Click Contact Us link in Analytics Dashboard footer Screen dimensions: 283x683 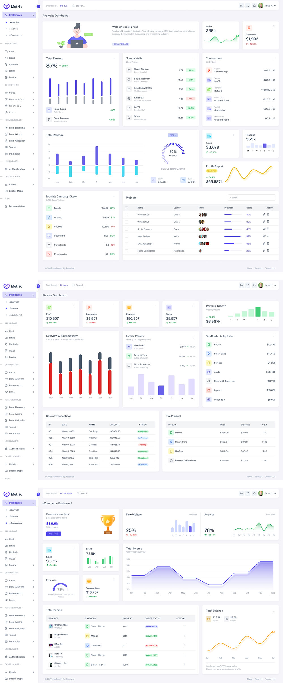tap(270, 268)
